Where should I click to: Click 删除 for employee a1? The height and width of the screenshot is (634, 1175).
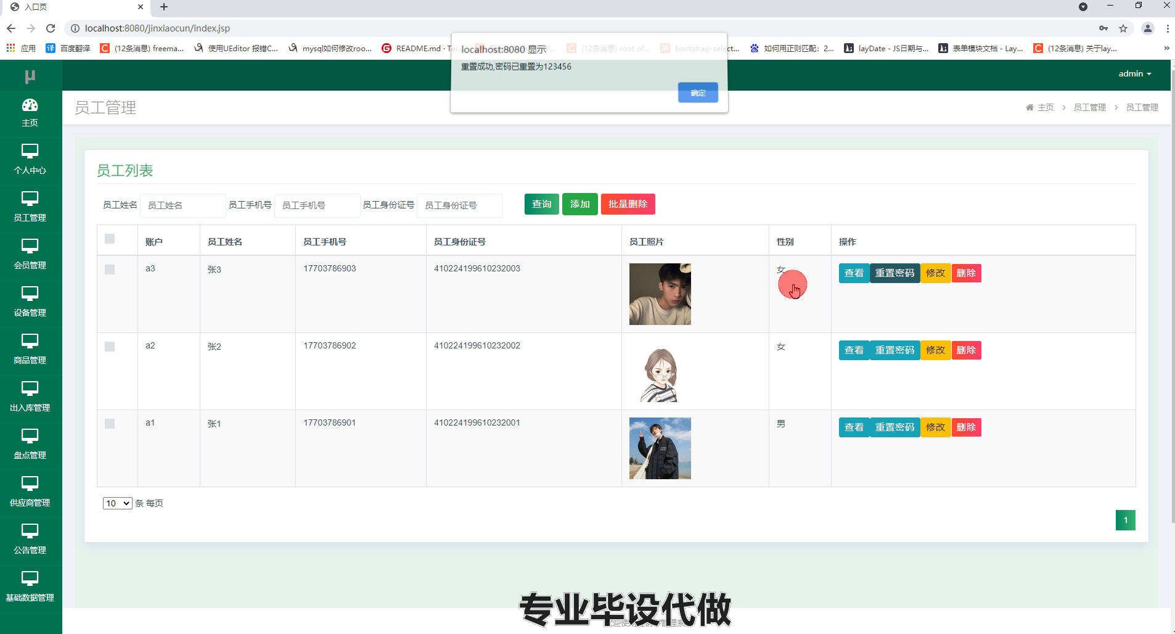(x=966, y=427)
